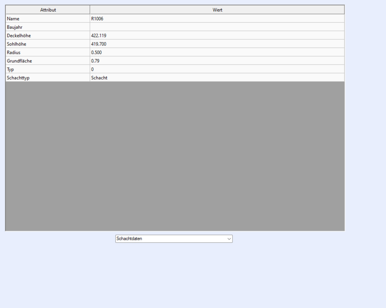Click the empty Baujahr value cell
This screenshot has width=386, height=308.
[217, 27]
